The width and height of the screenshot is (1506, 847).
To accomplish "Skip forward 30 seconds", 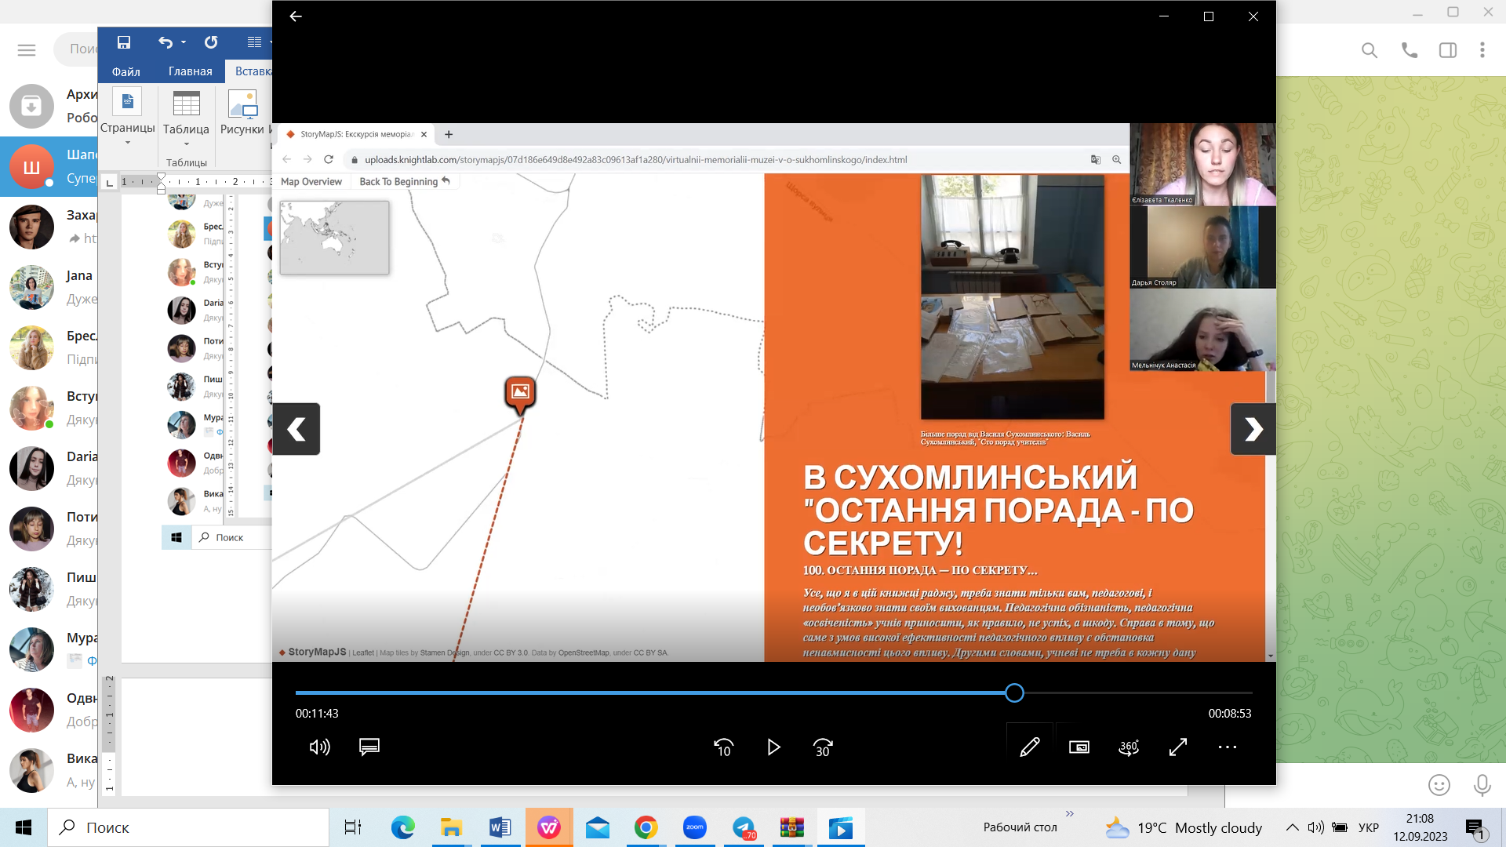I will pos(823,747).
